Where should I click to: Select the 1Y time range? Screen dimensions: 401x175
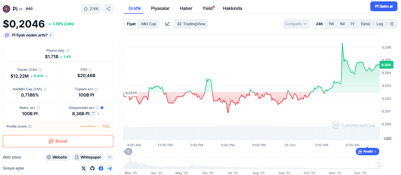pos(352,24)
